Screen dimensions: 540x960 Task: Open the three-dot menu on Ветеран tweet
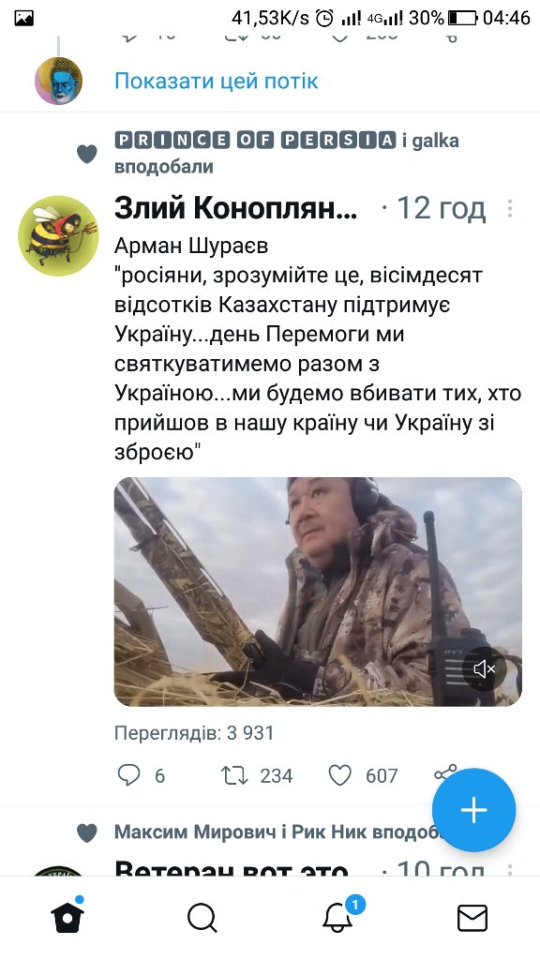click(x=509, y=869)
